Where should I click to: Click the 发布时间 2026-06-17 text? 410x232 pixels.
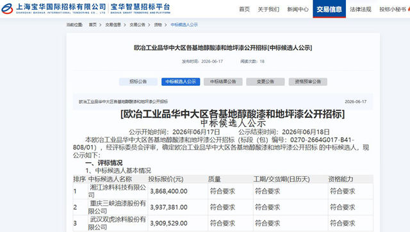[x=202, y=62]
